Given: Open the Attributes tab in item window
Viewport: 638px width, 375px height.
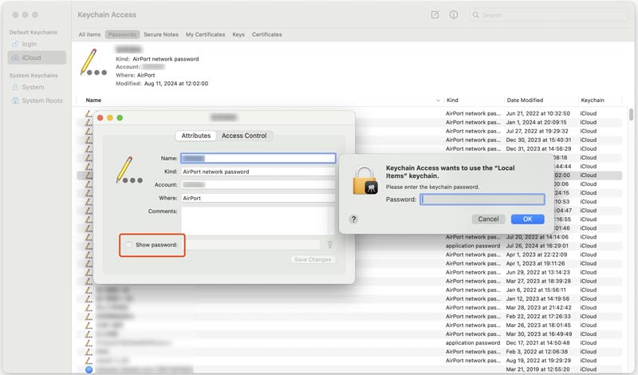Looking at the screenshot, I should (x=196, y=136).
